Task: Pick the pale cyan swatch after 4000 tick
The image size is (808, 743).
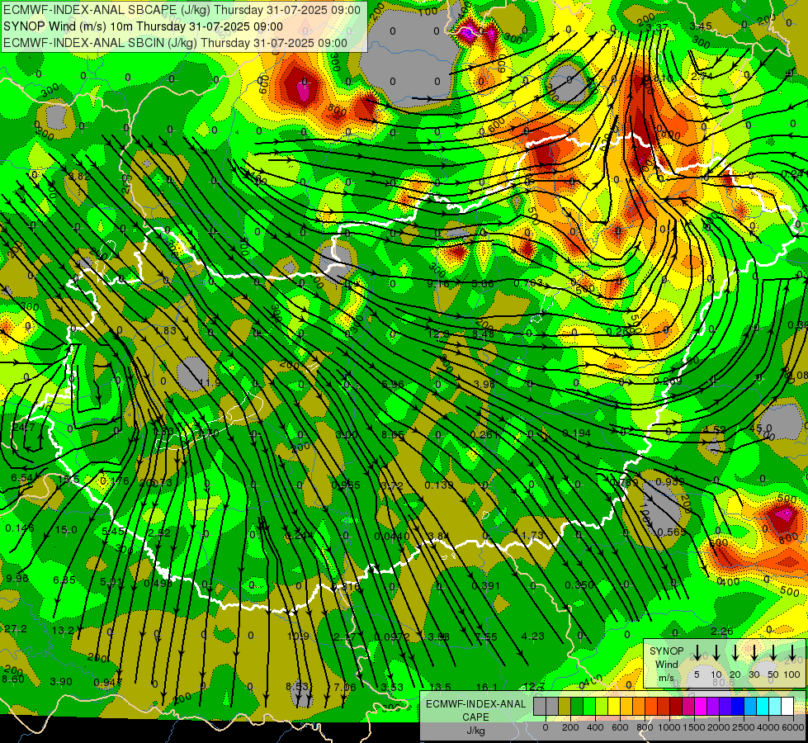Action: pyautogui.click(x=774, y=707)
